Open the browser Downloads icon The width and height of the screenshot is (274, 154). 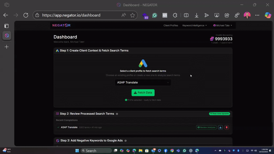tap(196, 15)
